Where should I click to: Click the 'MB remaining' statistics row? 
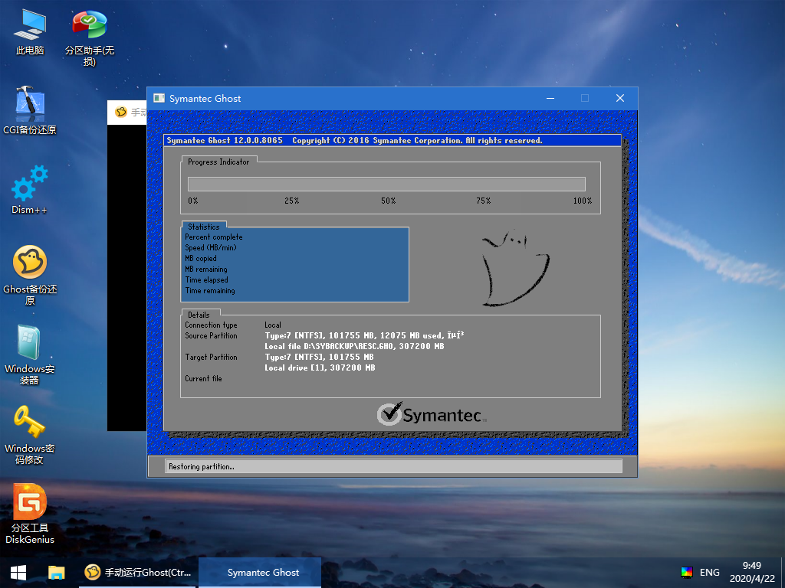(x=205, y=269)
